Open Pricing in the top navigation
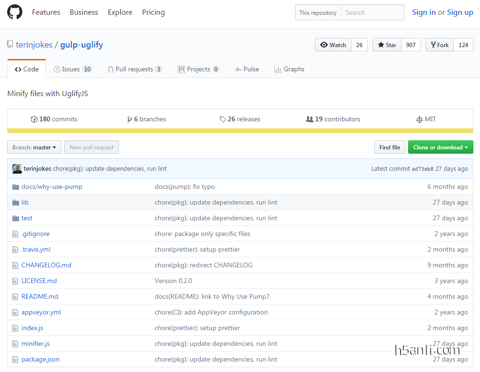Viewport: 480px width, 372px height. pos(153,12)
